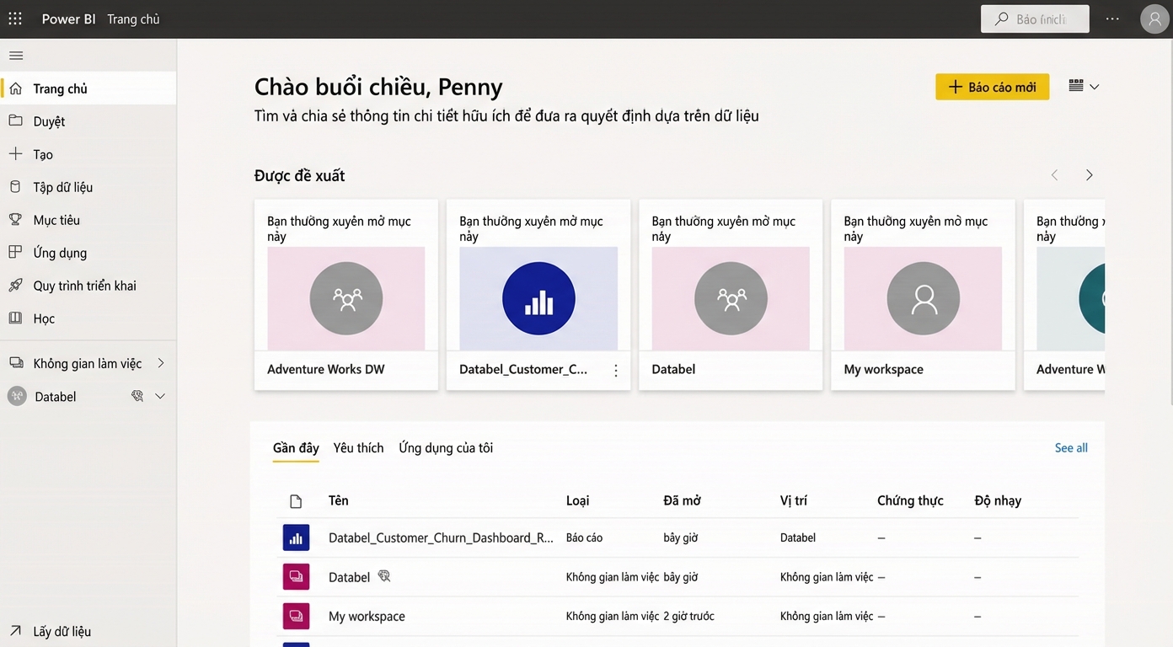
Task: Open Lấy dữ liệu at the sidebar bottom
Action: pyautogui.click(x=88, y=631)
